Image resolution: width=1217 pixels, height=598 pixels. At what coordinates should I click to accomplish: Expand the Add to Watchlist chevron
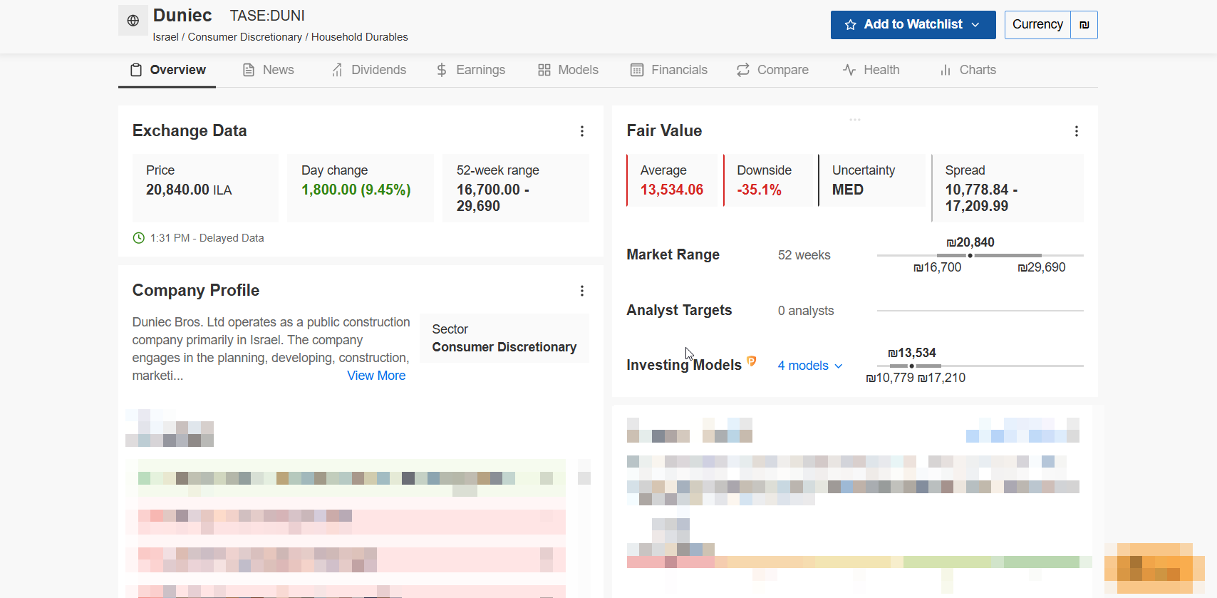pos(975,25)
